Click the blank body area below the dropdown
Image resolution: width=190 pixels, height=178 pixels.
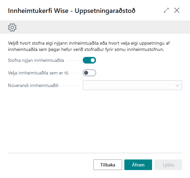[x=95, y=121]
